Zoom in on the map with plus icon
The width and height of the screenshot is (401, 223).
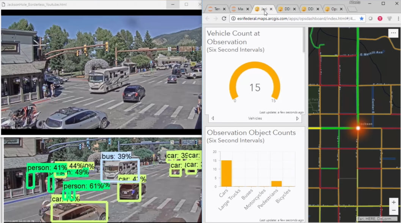[394, 202]
